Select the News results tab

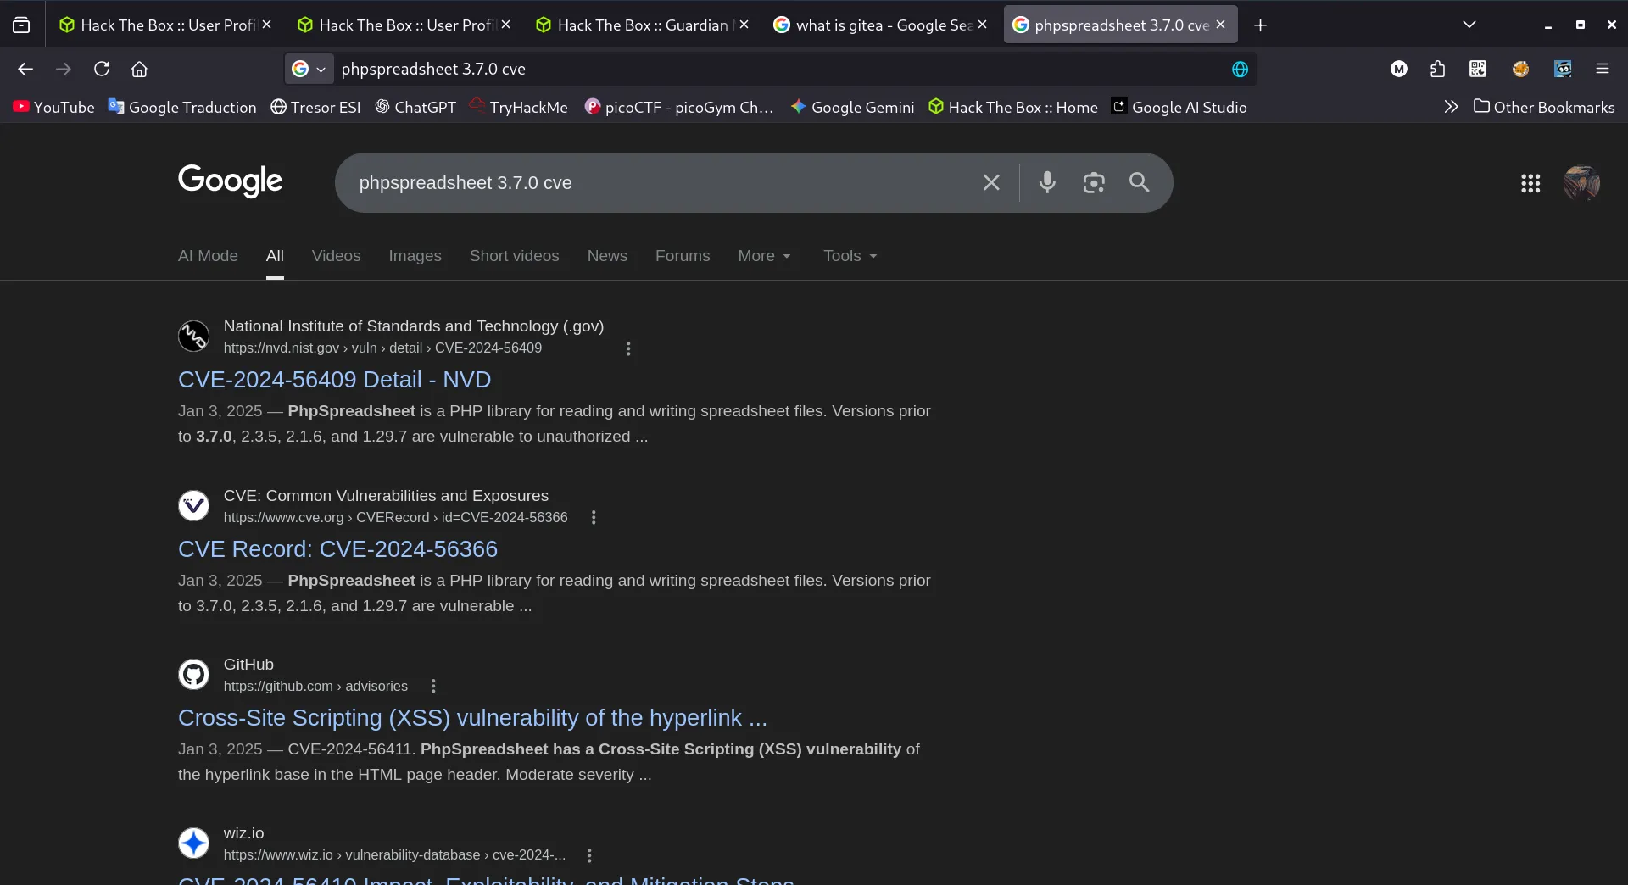[607, 256]
